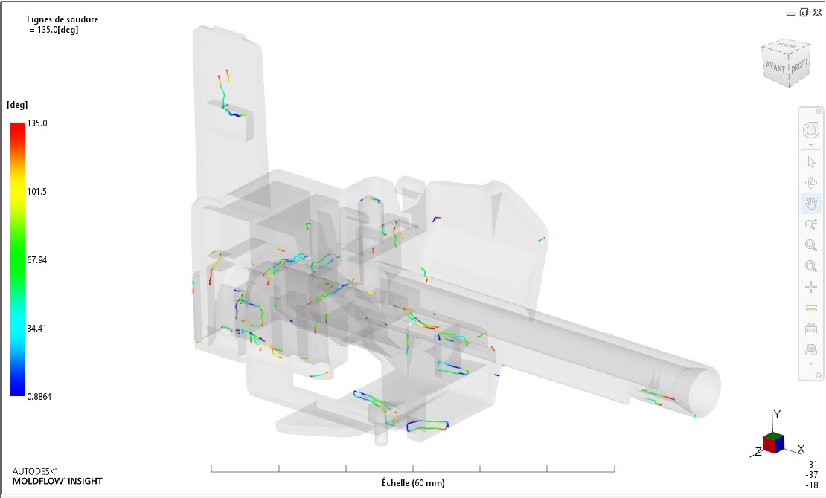Image resolution: width=826 pixels, height=498 pixels.
Task: Click the lower magnifier zoom tool
Action: pyautogui.click(x=810, y=266)
